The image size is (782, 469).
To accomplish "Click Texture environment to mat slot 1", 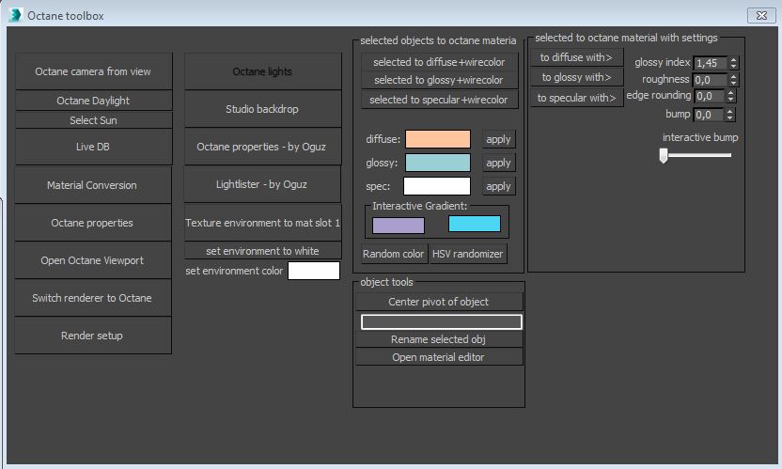I will tap(263, 223).
